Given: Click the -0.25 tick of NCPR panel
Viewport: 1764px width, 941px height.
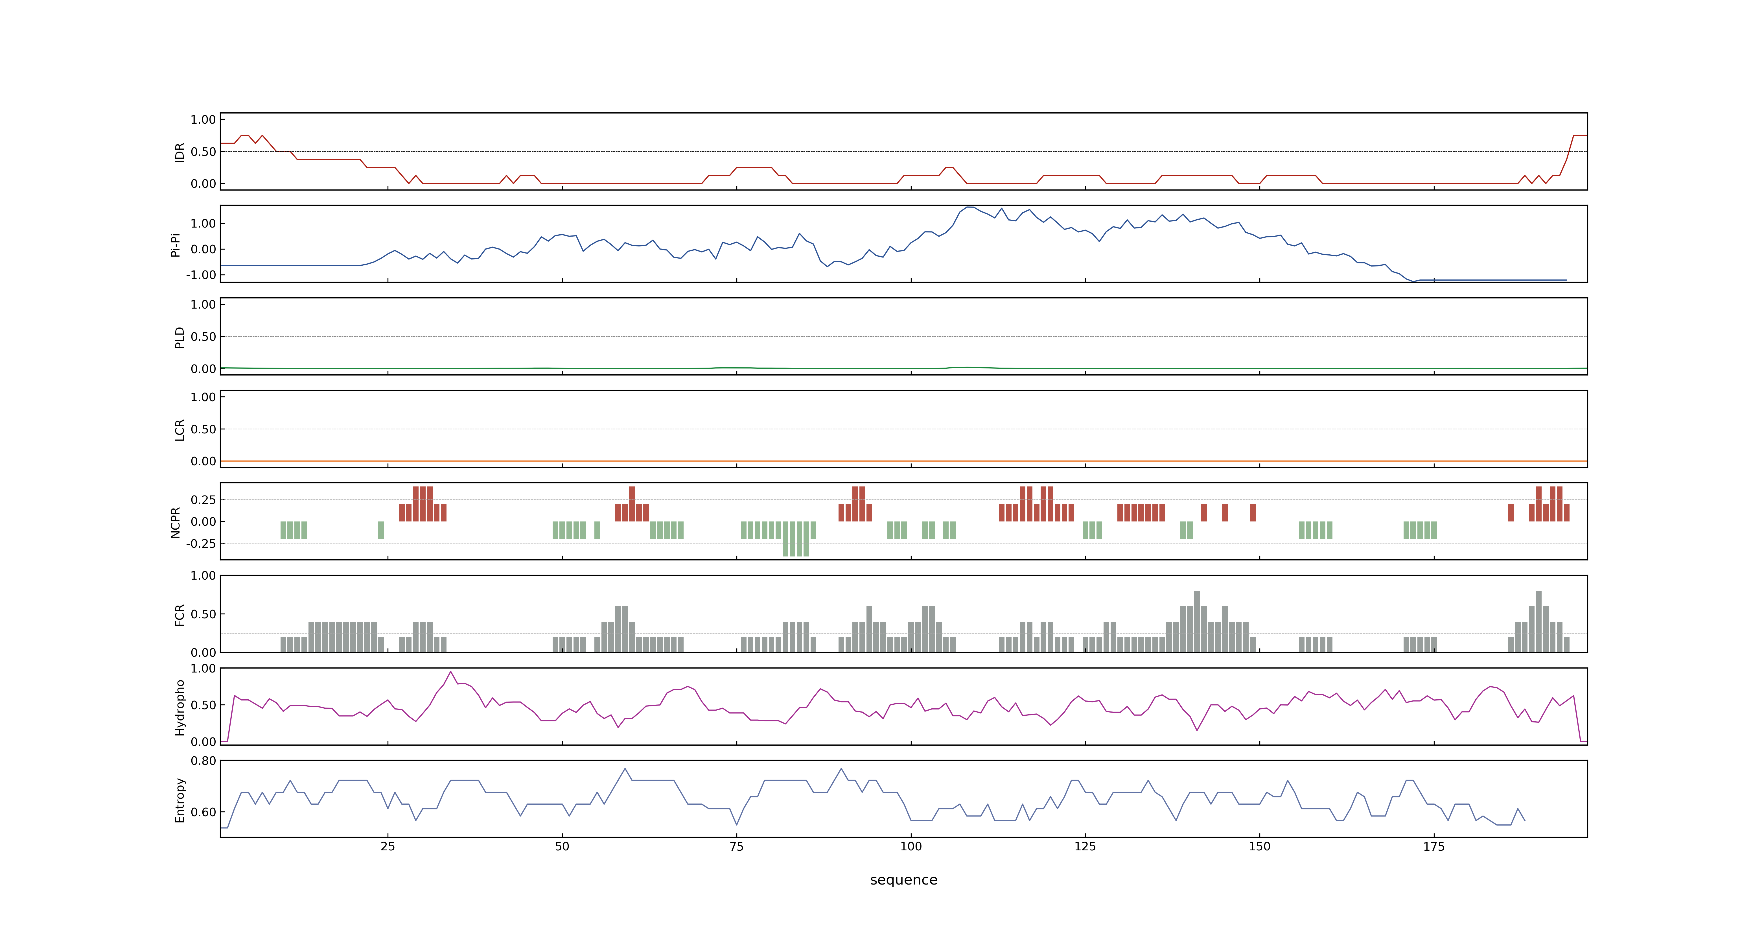Looking at the screenshot, I should (x=201, y=544).
